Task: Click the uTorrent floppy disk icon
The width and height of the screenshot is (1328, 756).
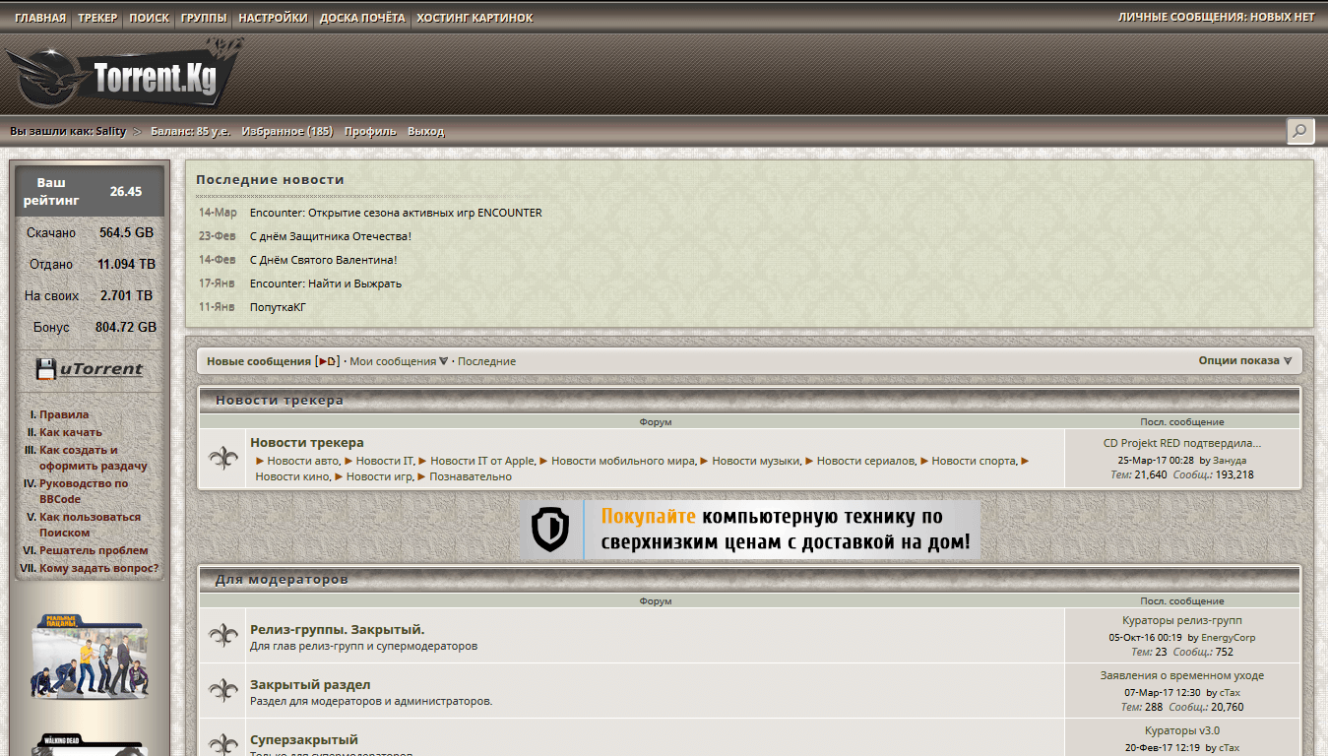Action: point(45,369)
